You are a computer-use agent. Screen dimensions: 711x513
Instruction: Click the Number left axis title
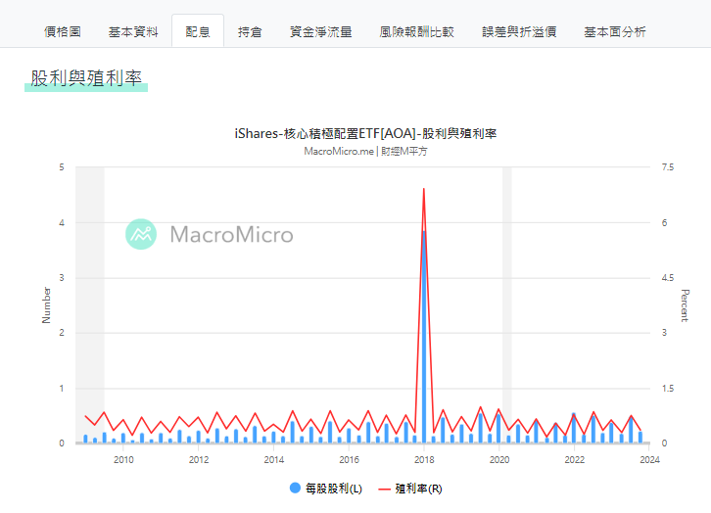point(46,305)
